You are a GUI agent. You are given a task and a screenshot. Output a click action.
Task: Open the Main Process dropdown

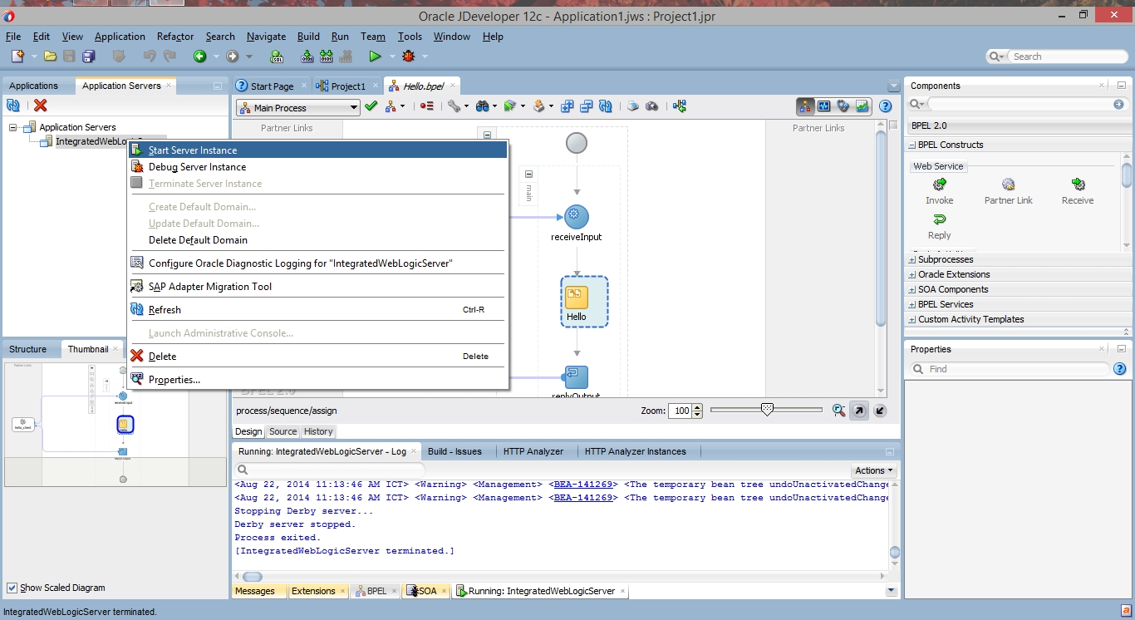pos(297,107)
